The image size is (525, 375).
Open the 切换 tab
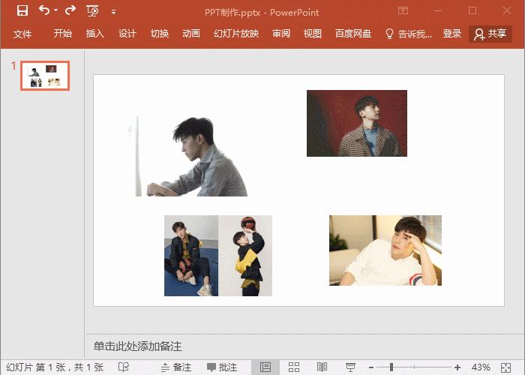(x=159, y=34)
